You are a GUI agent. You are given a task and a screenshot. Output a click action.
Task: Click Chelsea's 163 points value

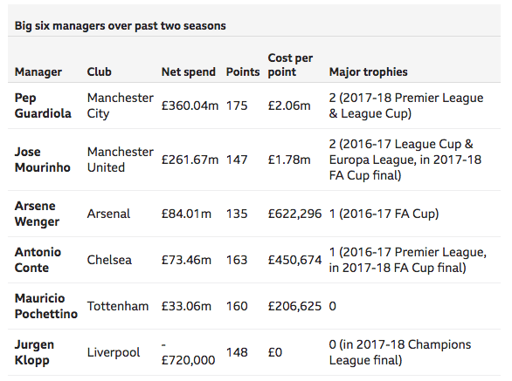pos(237,260)
